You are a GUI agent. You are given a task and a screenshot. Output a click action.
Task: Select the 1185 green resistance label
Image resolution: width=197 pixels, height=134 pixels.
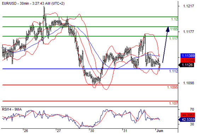(x=174, y=29)
